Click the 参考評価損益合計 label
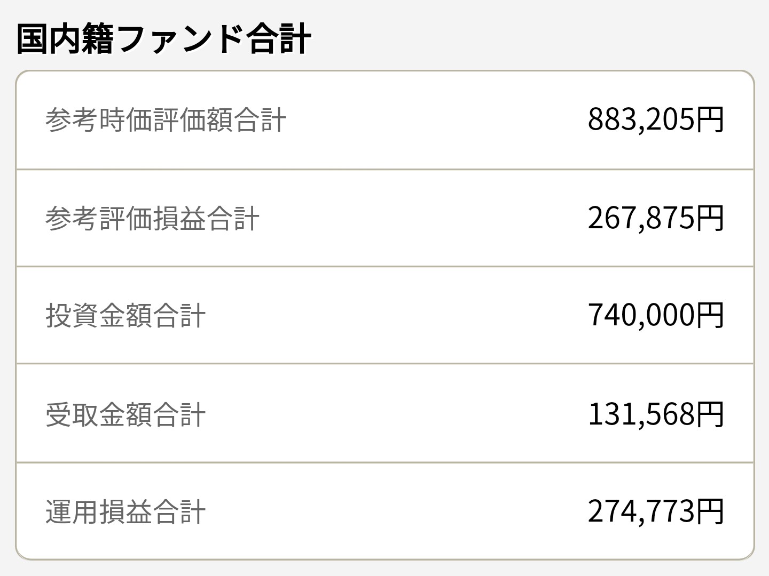Image resolution: width=769 pixels, height=576 pixels. pyautogui.click(x=152, y=218)
